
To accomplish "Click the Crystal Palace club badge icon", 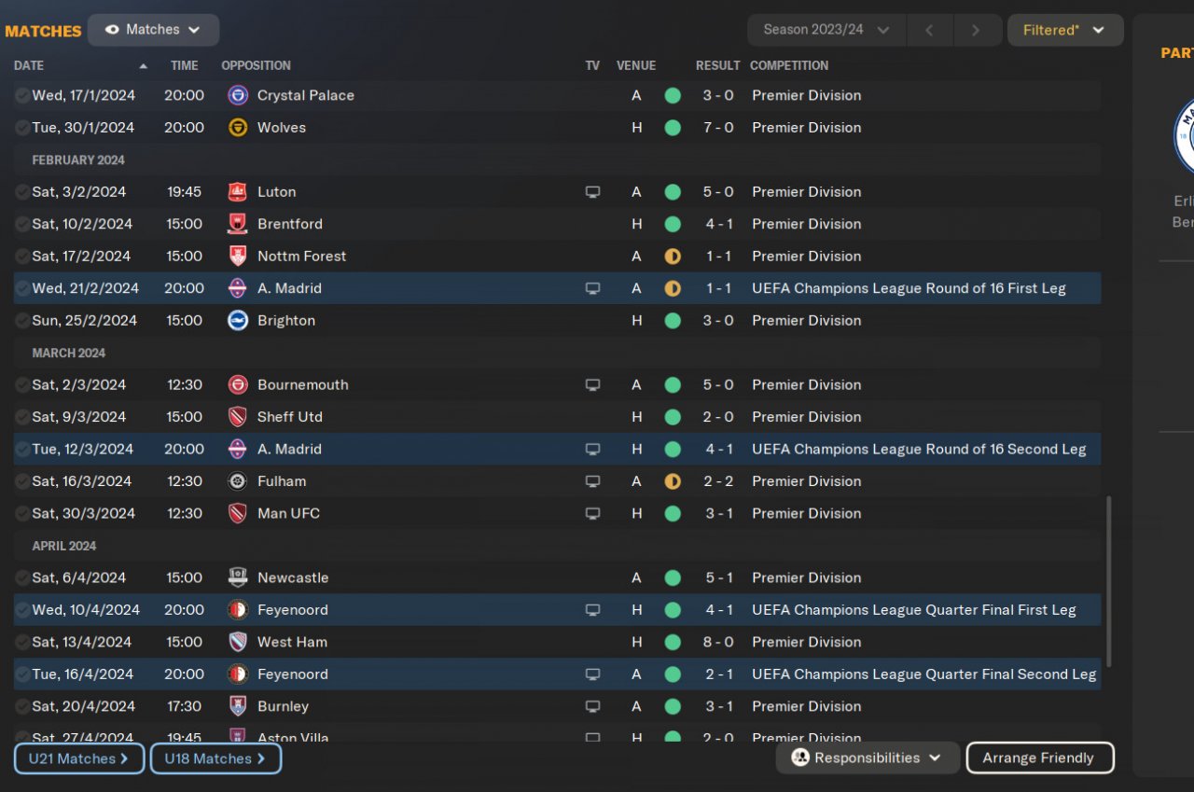I will coord(238,95).
